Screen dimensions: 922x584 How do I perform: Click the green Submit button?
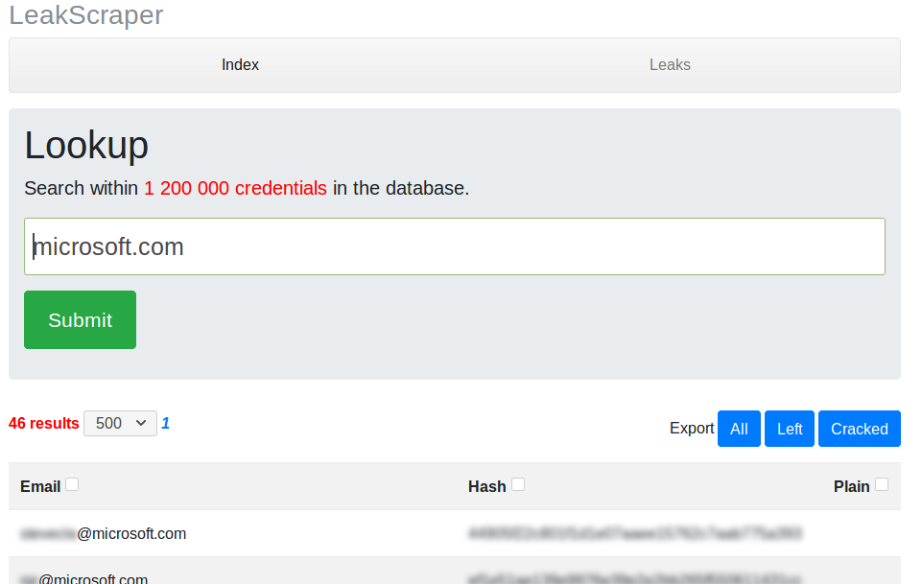click(x=80, y=319)
